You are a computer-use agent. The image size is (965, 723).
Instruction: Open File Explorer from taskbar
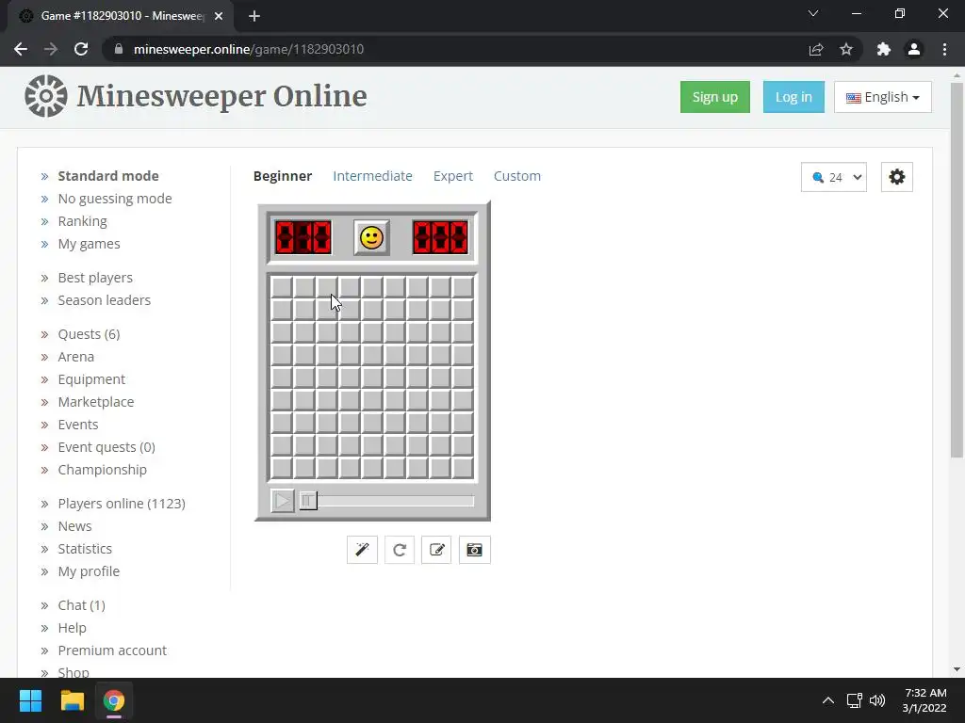point(72,700)
